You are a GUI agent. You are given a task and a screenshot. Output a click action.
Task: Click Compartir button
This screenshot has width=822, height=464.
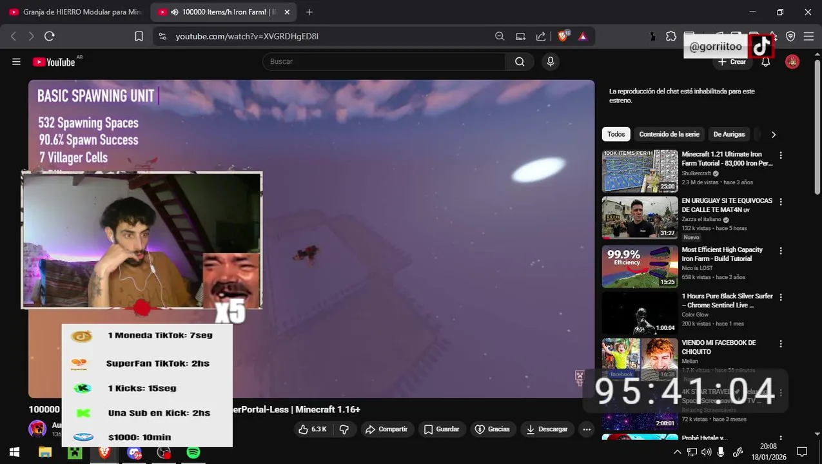coord(386,429)
